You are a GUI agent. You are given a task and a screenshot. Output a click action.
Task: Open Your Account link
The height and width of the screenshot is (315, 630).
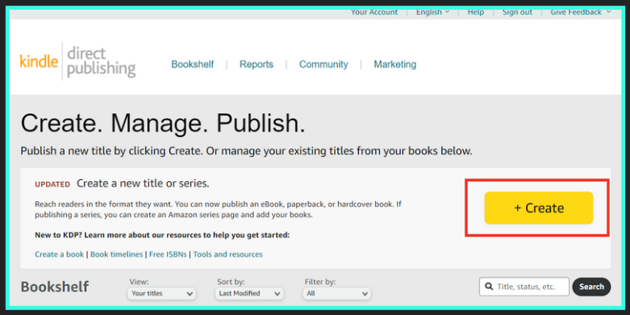click(x=374, y=12)
